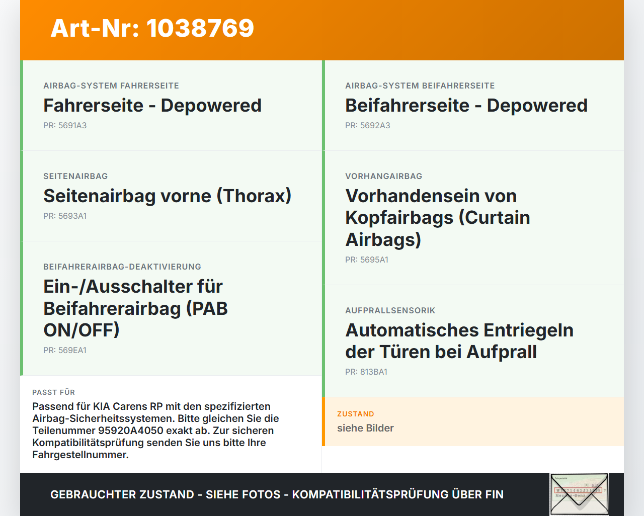644x516 pixels.
Task: Click the Art-Nr: 1038769 header title
Action: [152, 28]
